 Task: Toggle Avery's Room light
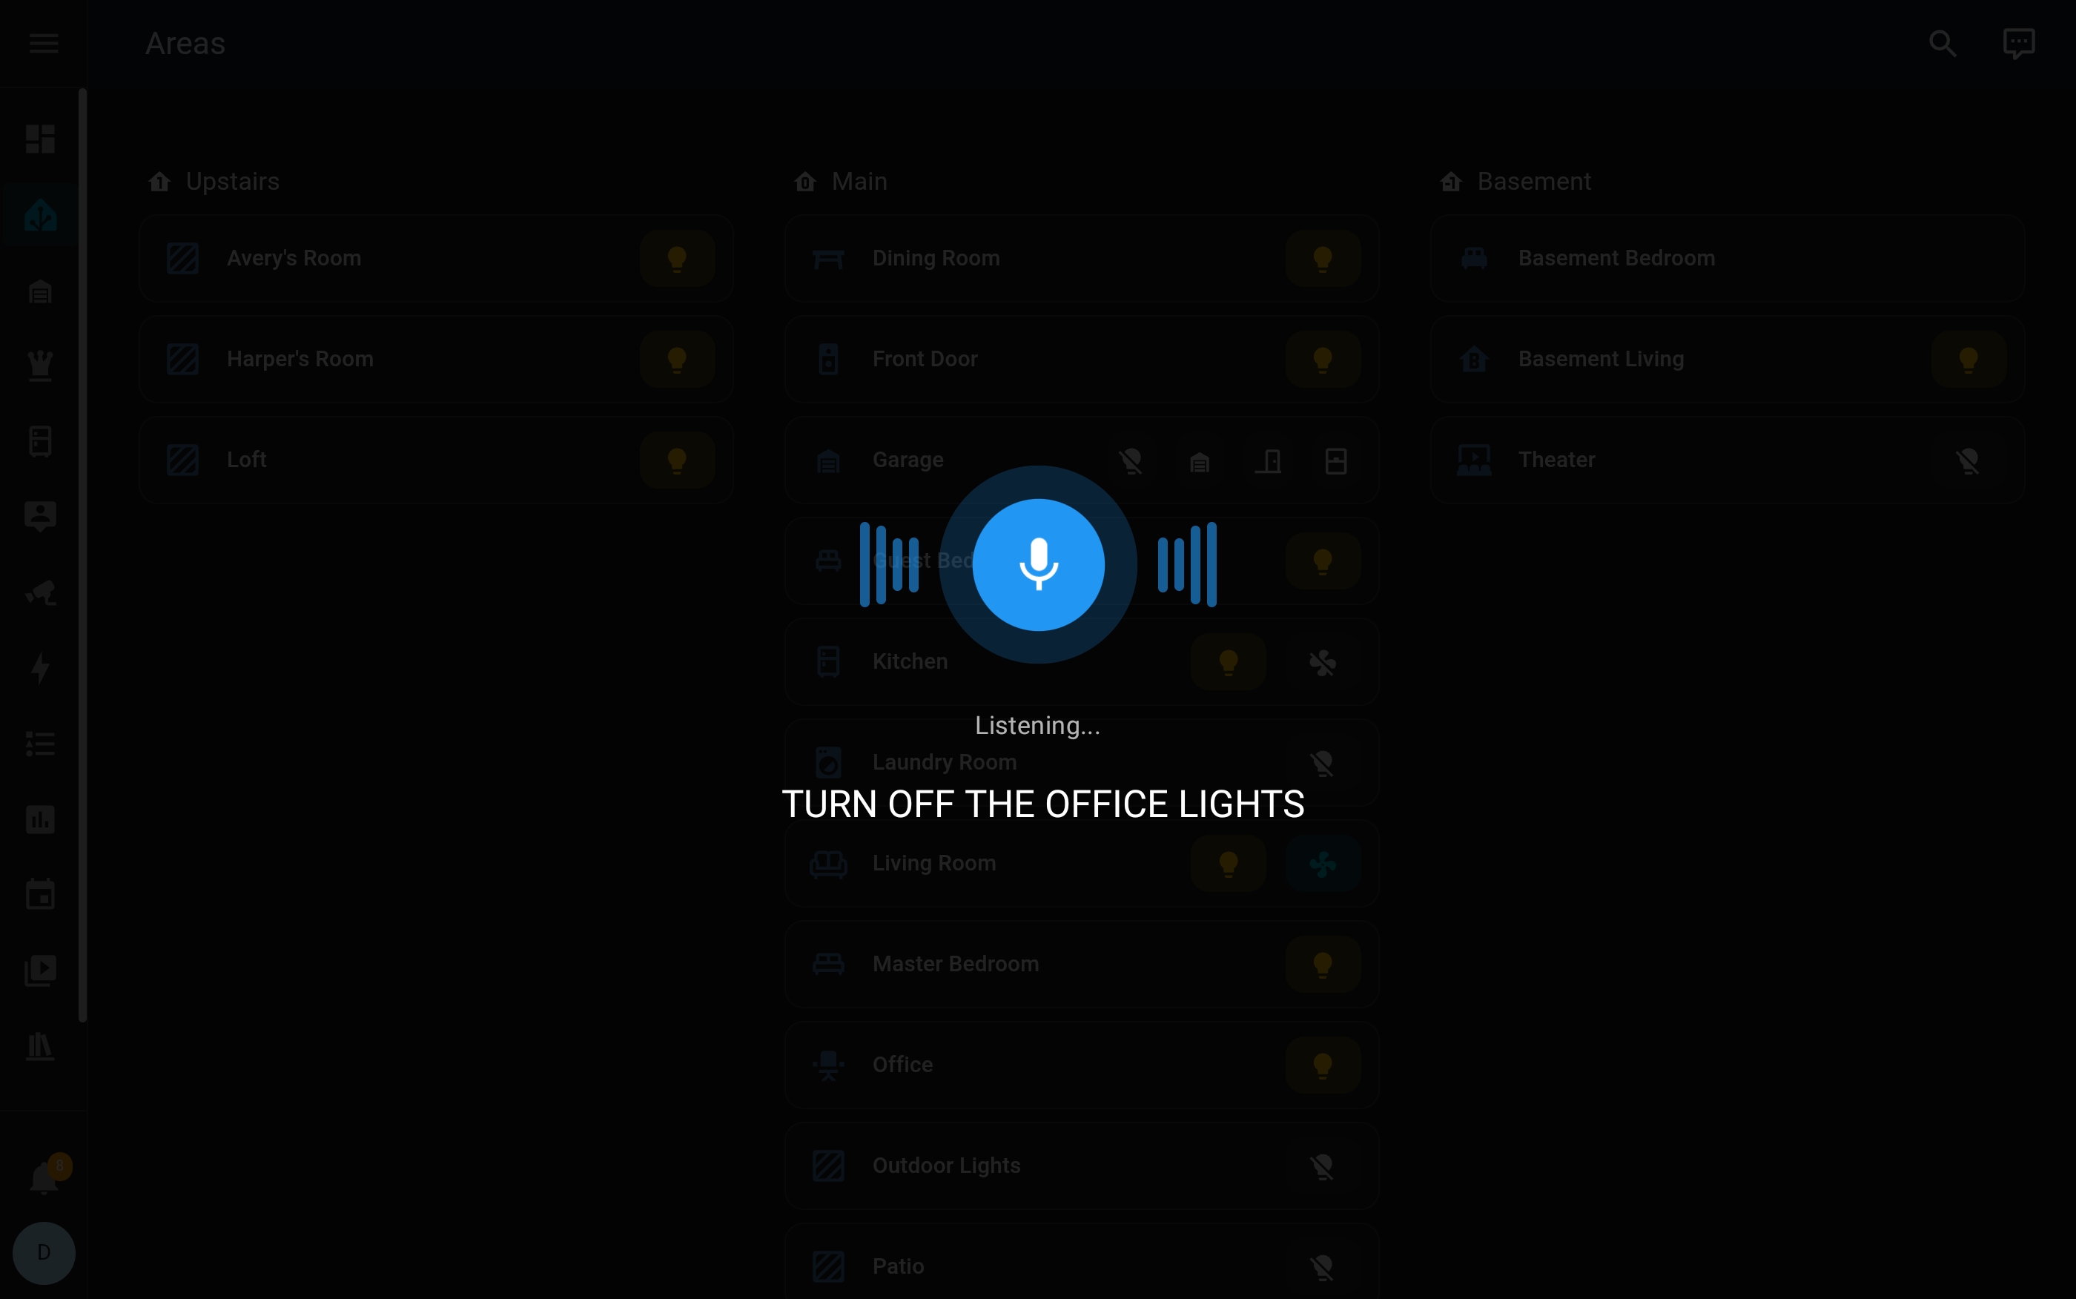pos(677,259)
